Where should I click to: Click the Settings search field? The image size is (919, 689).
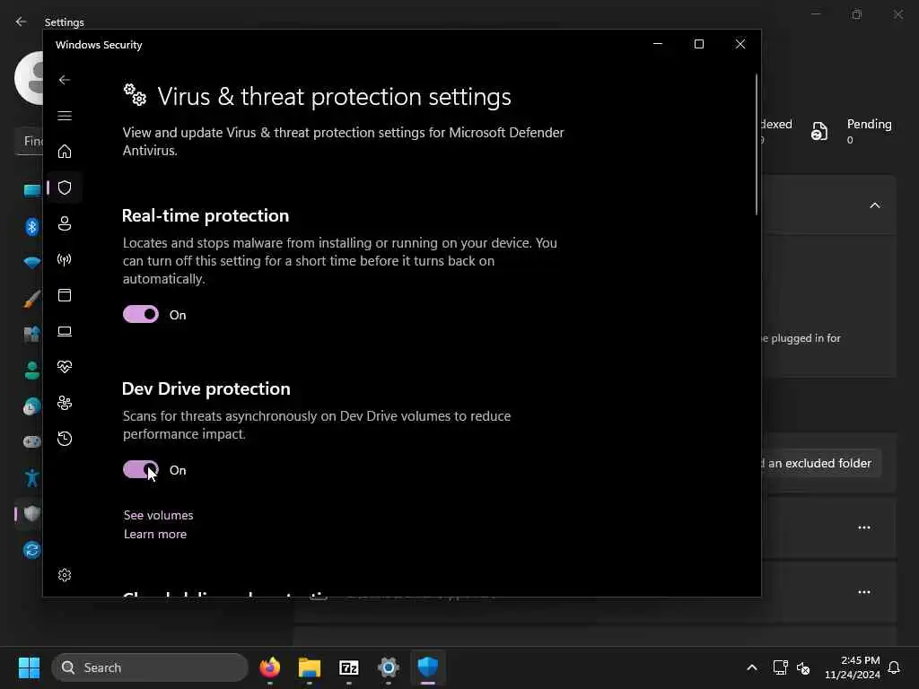pos(30,141)
